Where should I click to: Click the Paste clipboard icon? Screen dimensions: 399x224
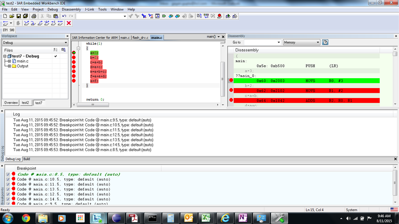click(x=56, y=16)
